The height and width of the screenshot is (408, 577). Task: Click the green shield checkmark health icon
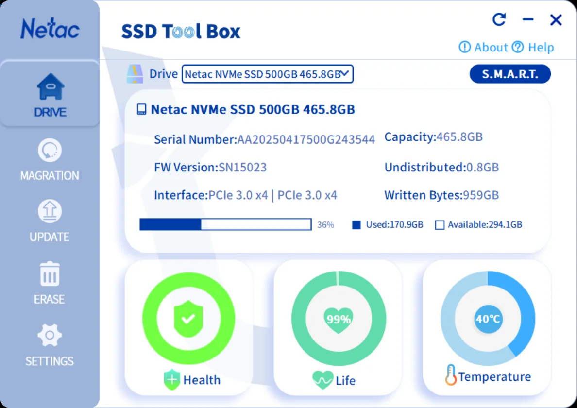(188, 319)
